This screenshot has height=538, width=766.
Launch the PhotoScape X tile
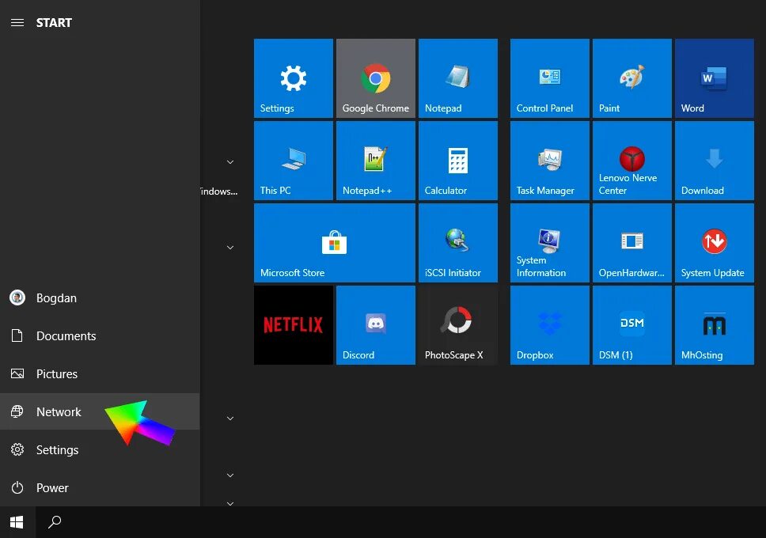pyautogui.click(x=457, y=325)
